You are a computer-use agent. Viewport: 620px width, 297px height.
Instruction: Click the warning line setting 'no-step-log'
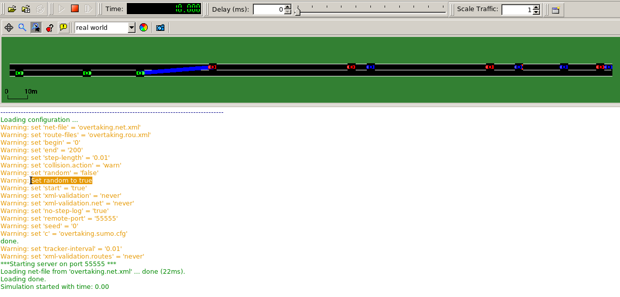tap(55, 211)
